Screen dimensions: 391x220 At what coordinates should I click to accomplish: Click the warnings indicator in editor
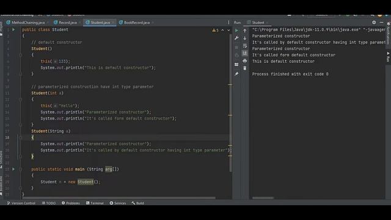(x=215, y=30)
